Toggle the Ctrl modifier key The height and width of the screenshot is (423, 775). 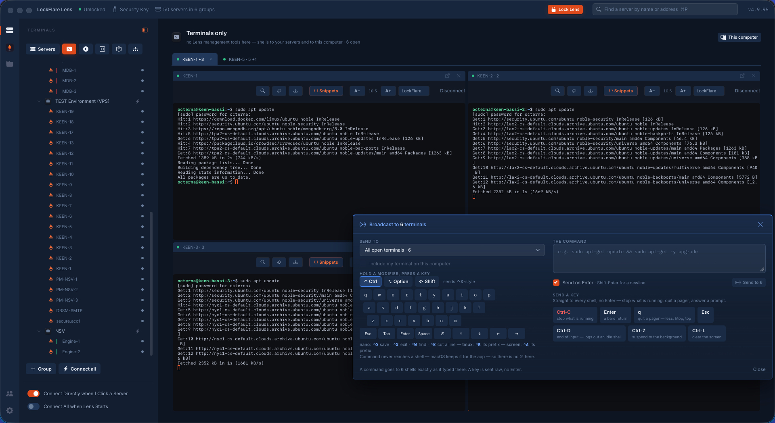[x=370, y=281]
